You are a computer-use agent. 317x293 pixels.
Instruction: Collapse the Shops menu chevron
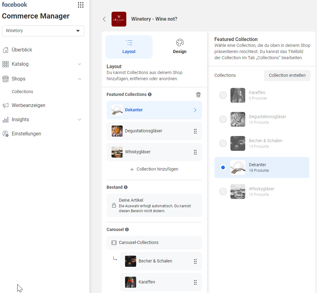79,79
